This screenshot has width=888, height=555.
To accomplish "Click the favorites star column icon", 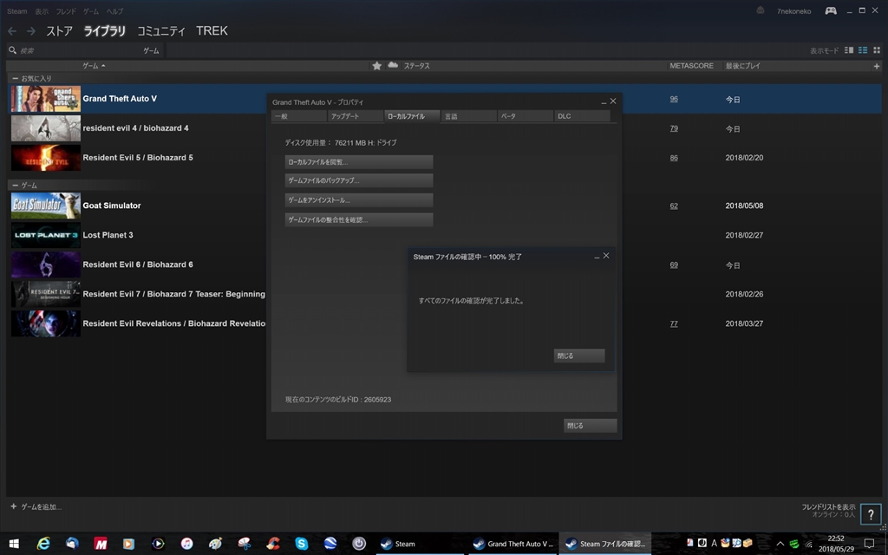I will click(x=376, y=66).
